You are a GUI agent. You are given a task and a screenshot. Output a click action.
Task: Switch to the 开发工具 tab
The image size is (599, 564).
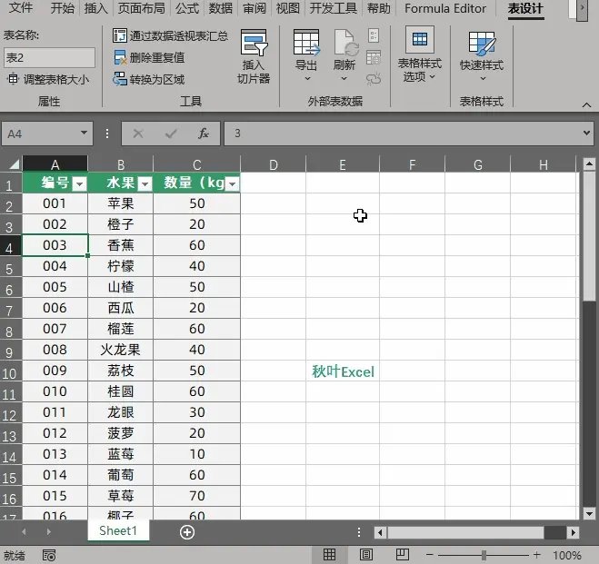333,7
